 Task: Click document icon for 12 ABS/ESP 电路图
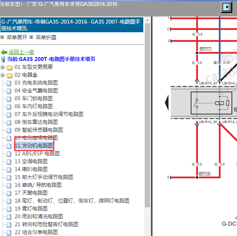click(9, 154)
